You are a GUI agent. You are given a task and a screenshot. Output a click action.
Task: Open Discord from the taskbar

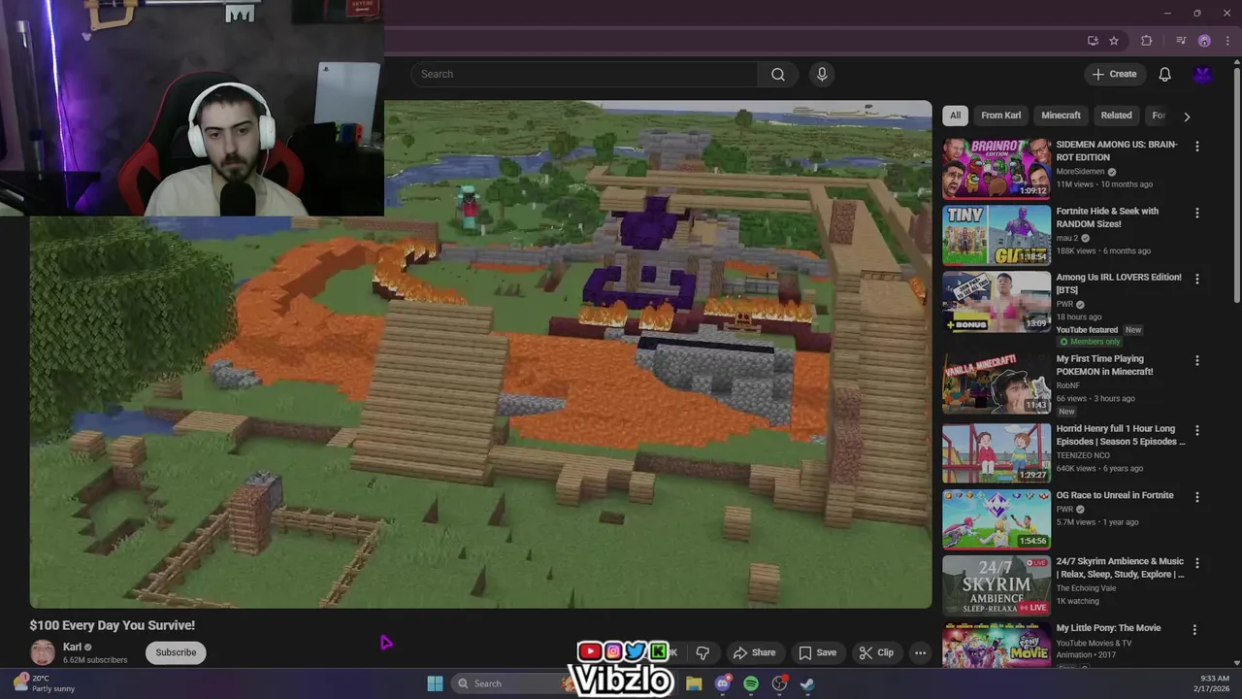pos(723,683)
